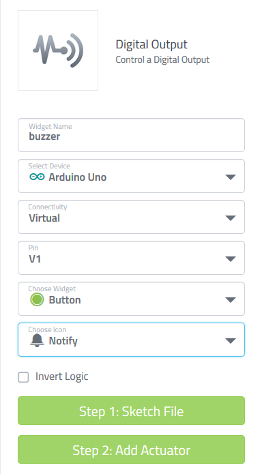This screenshot has width=262, height=474.
Task: Open the Connectivity dropdown arrow
Action: click(231, 218)
